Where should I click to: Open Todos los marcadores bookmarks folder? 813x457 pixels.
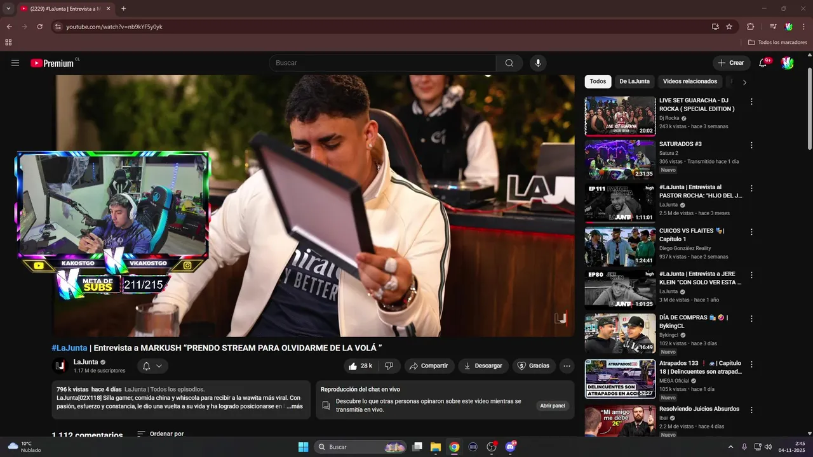pyautogui.click(x=777, y=43)
